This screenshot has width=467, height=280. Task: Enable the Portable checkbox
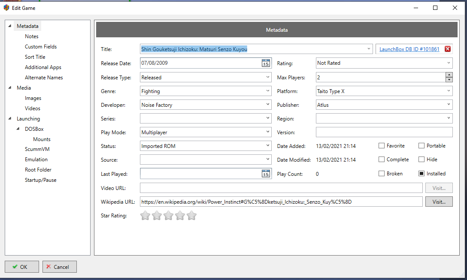point(421,145)
